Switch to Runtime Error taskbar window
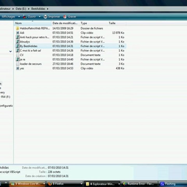 (139, 184)
